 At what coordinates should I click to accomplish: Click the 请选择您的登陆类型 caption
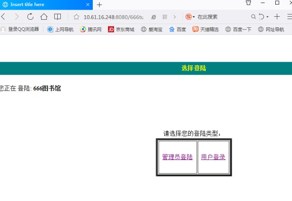tap(192, 133)
